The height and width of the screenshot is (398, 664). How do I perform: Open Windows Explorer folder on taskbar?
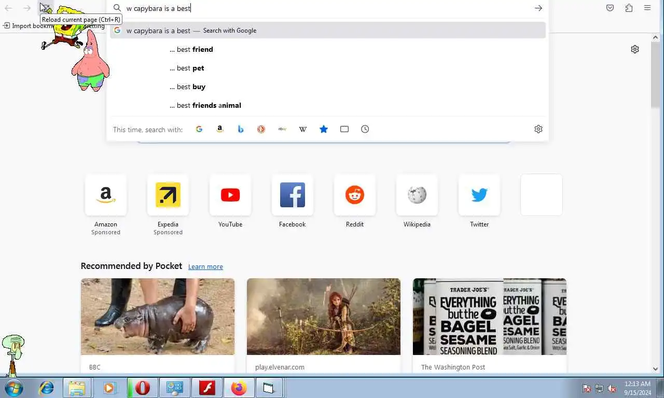pyautogui.click(x=77, y=388)
